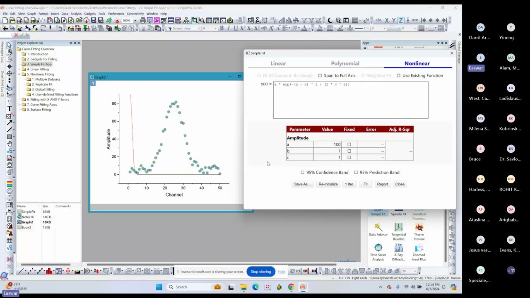Enable 95% Confidence Band checkbox
This screenshot has width=530, height=298.
[x=302, y=172]
